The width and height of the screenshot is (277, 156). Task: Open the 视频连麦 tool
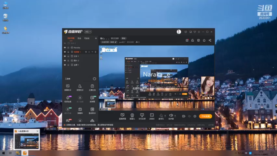[68, 99]
